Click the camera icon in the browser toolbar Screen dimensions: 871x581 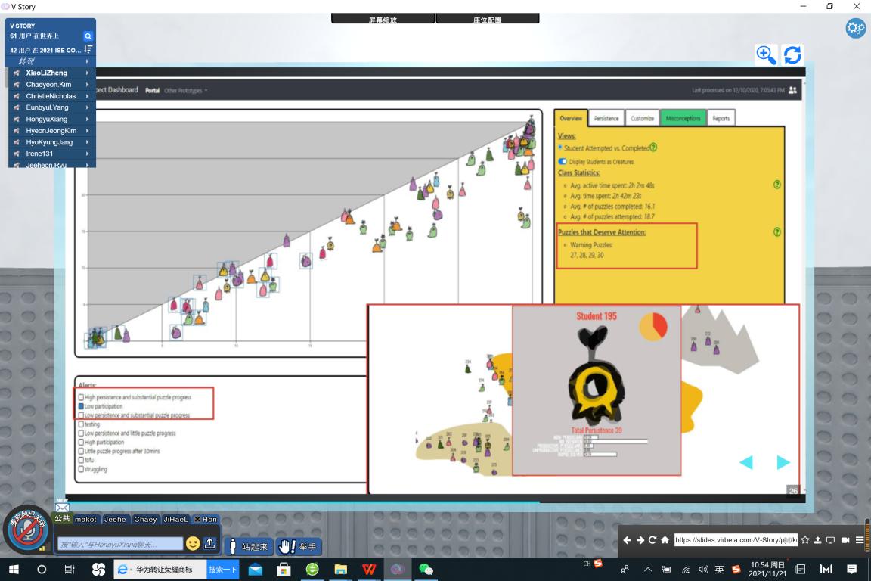click(x=845, y=540)
